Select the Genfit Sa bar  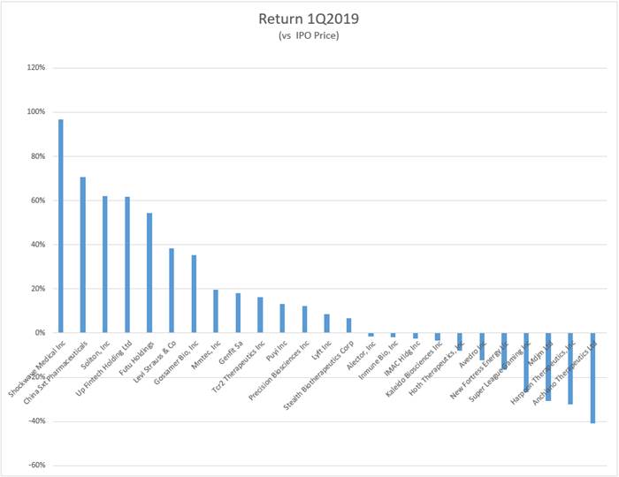pos(238,313)
